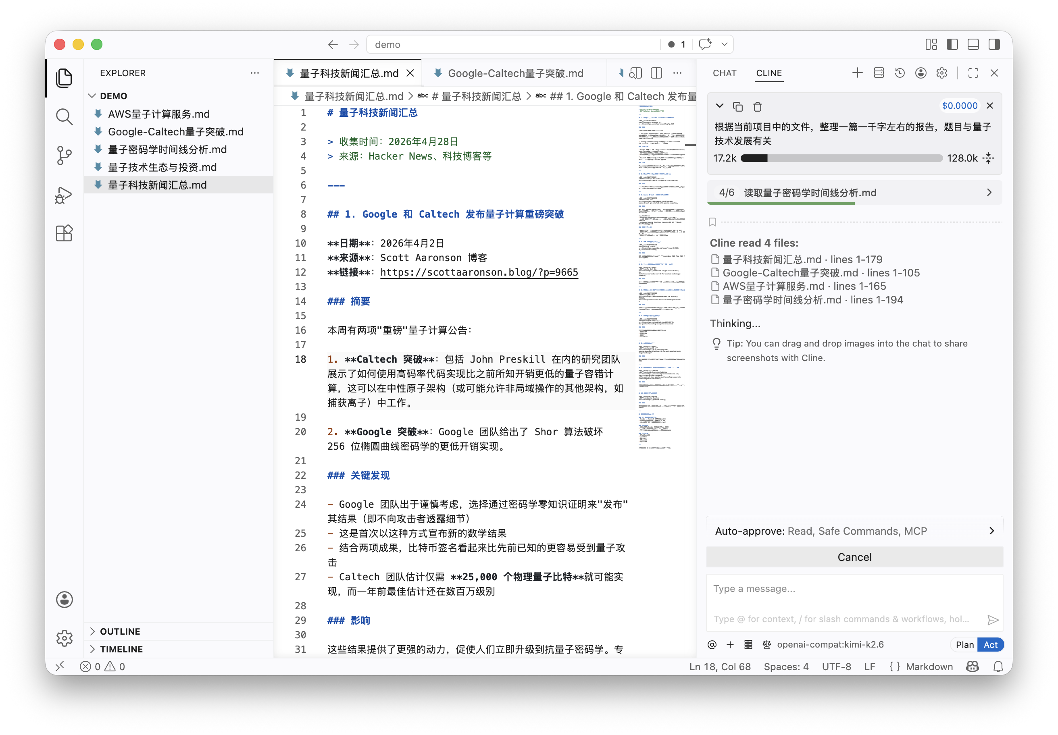Switch Cline to Act mode
This screenshot has height=735, width=1058.
[x=990, y=644]
